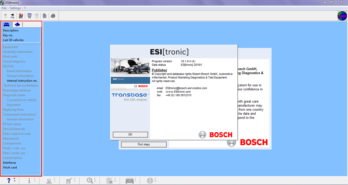Select the engine component tab

click(17, 24)
